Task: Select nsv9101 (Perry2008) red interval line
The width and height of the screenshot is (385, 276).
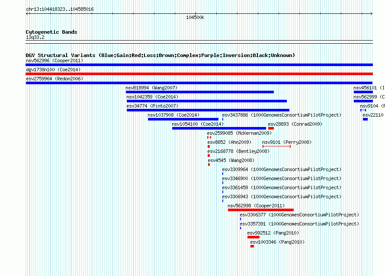Action: click(277, 146)
